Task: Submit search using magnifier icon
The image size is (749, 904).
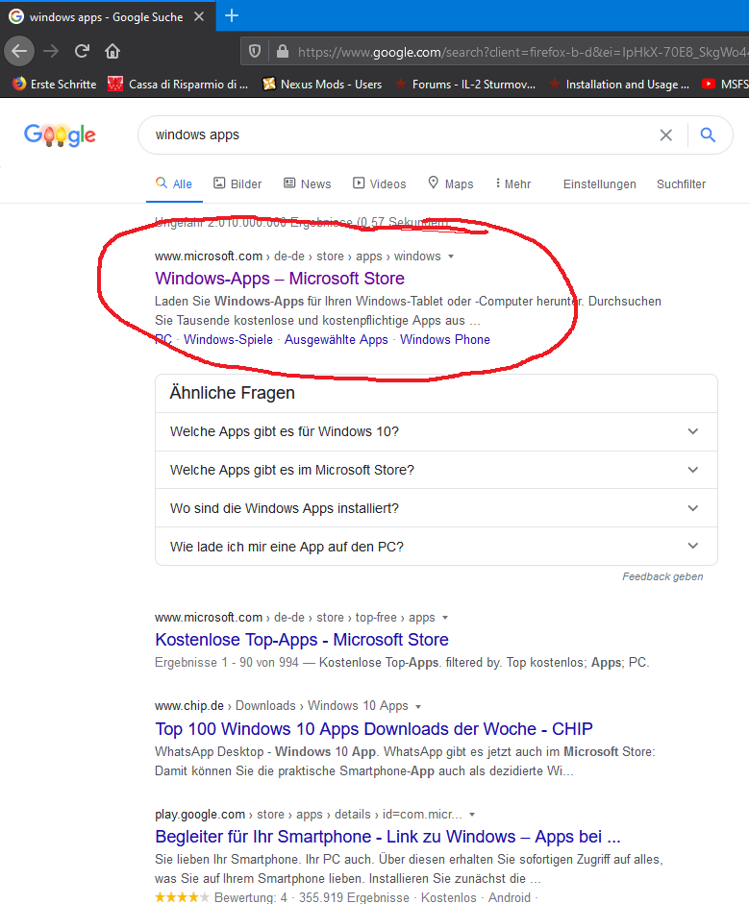Action: (708, 134)
